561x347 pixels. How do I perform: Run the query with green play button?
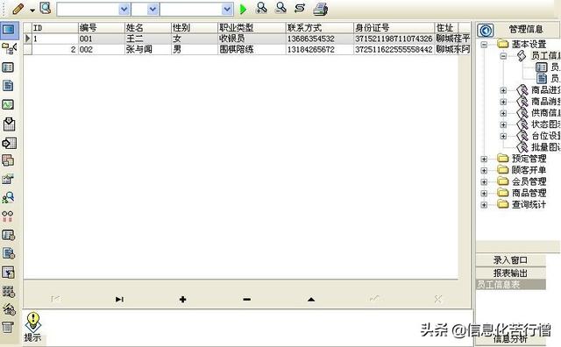pos(244,10)
